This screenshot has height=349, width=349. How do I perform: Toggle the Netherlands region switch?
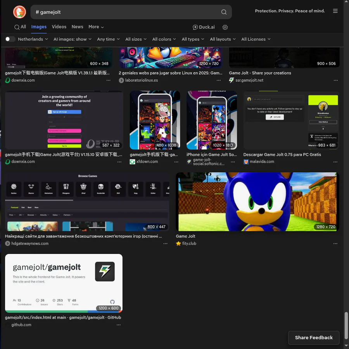[x=10, y=39]
